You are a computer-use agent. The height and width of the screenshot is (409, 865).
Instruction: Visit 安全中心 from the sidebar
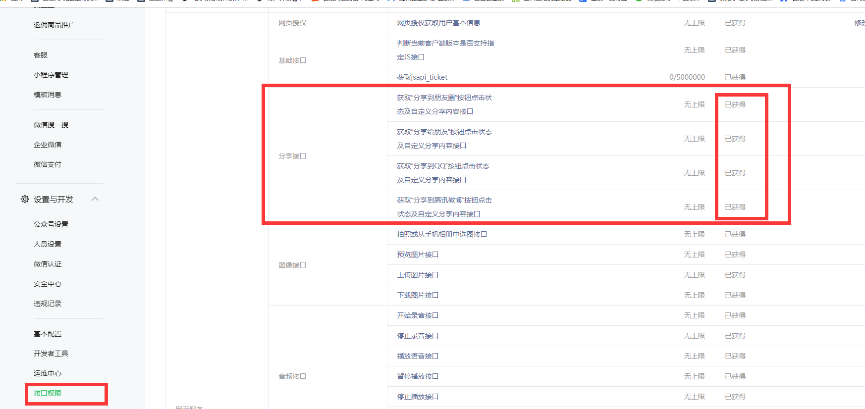(x=48, y=284)
